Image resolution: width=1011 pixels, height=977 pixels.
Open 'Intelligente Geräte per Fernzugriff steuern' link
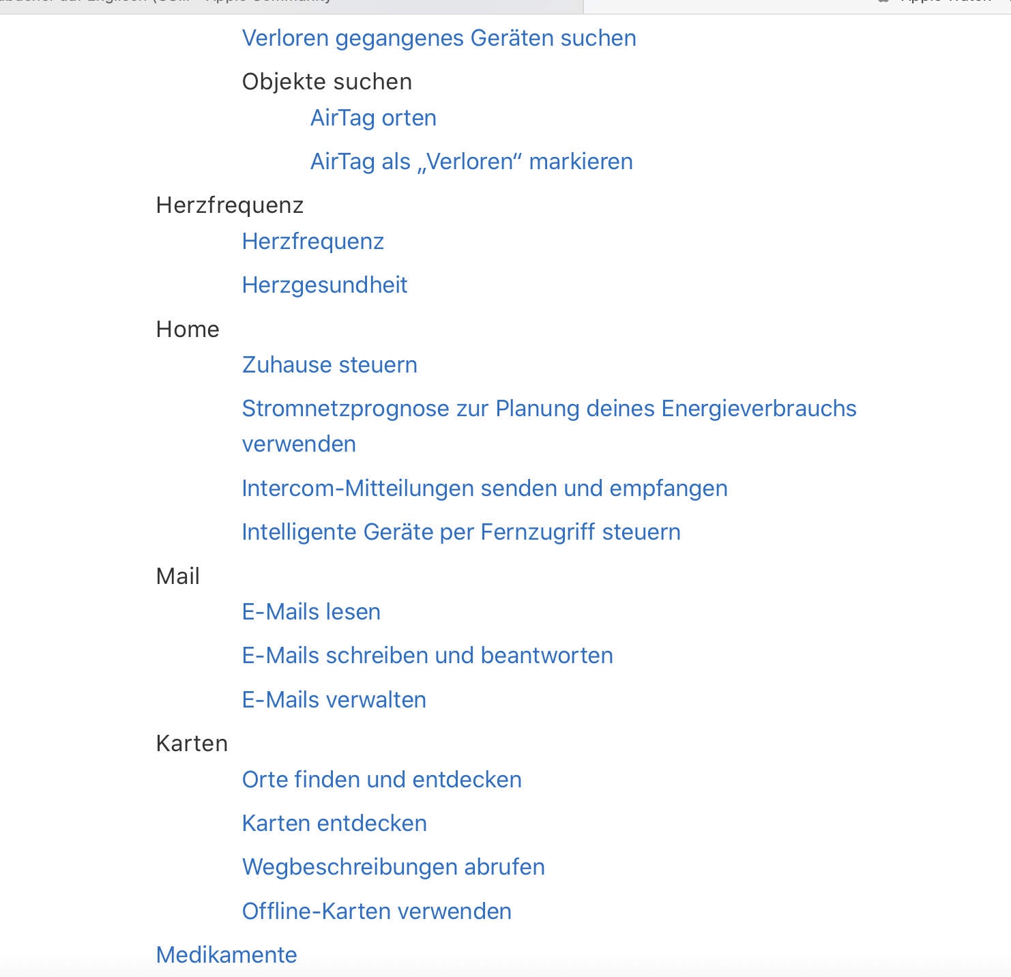[x=461, y=532]
